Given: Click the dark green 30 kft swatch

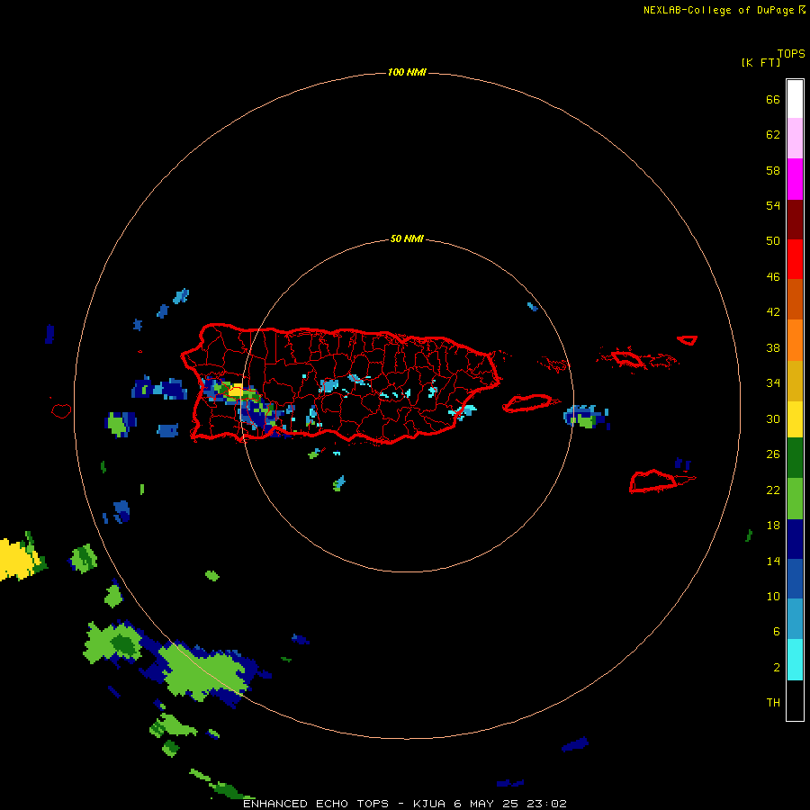Looking at the screenshot, I should 795,458.
